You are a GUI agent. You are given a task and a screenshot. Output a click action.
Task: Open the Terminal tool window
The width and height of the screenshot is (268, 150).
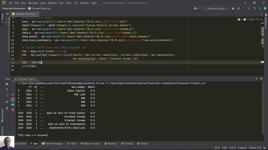point(127,144)
